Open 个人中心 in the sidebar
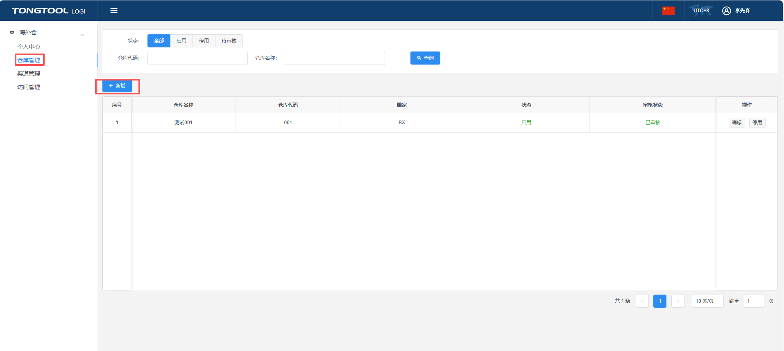This screenshot has height=351, width=784. tap(29, 47)
